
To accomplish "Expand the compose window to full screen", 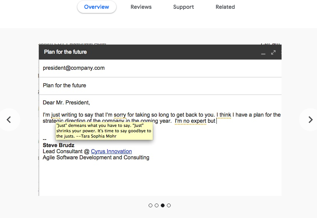I will point(273,53).
